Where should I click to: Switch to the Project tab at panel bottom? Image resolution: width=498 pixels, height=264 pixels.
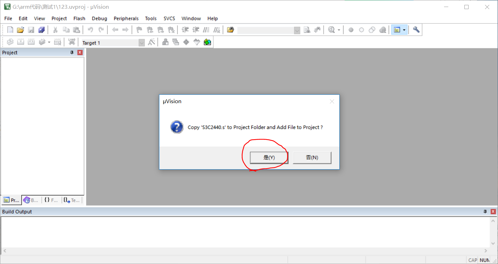tap(11, 200)
